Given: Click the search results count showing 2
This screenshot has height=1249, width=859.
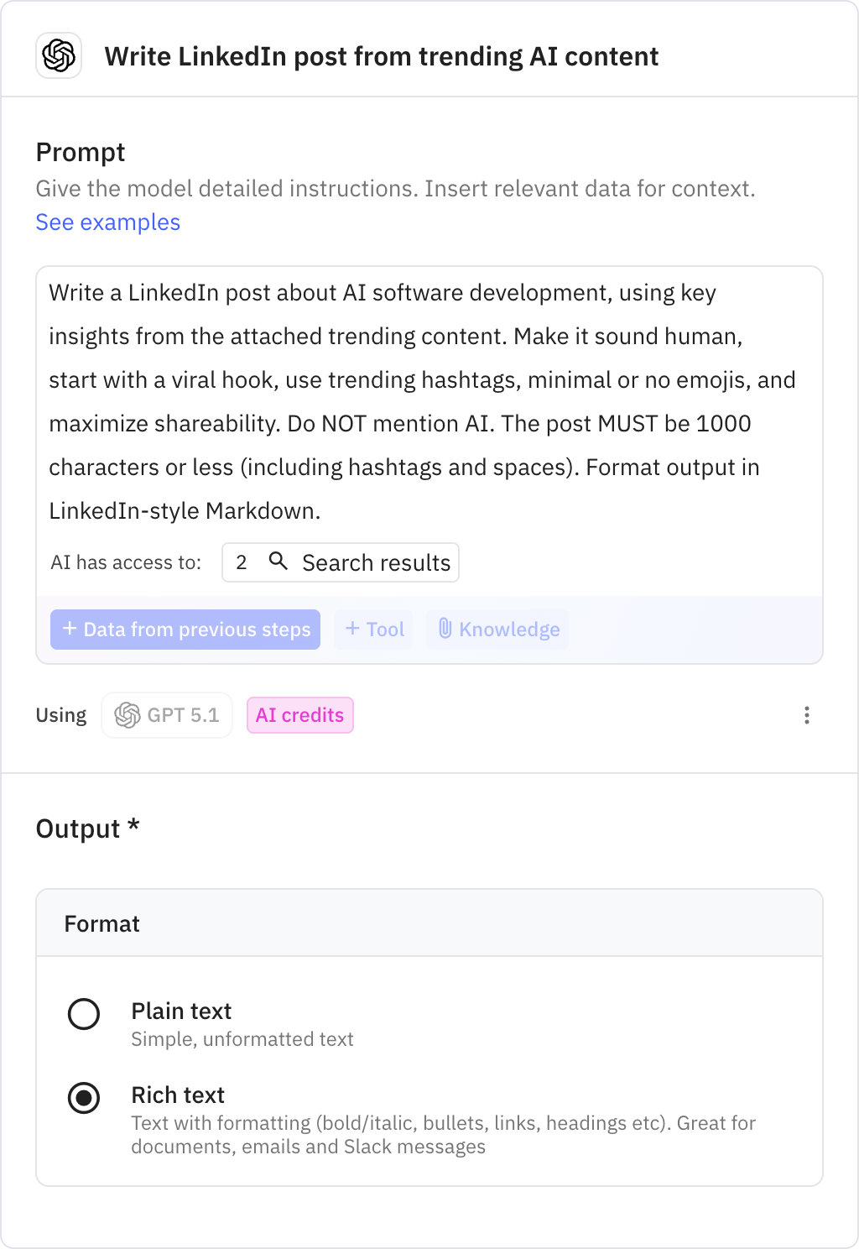Looking at the screenshot, I should click(242, 562).
